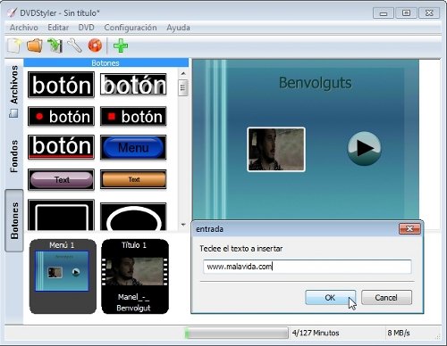Close the DVDStyler main window
Viewport: 447px width, 346px height.
pyautogui.click(x=429, y=13)
